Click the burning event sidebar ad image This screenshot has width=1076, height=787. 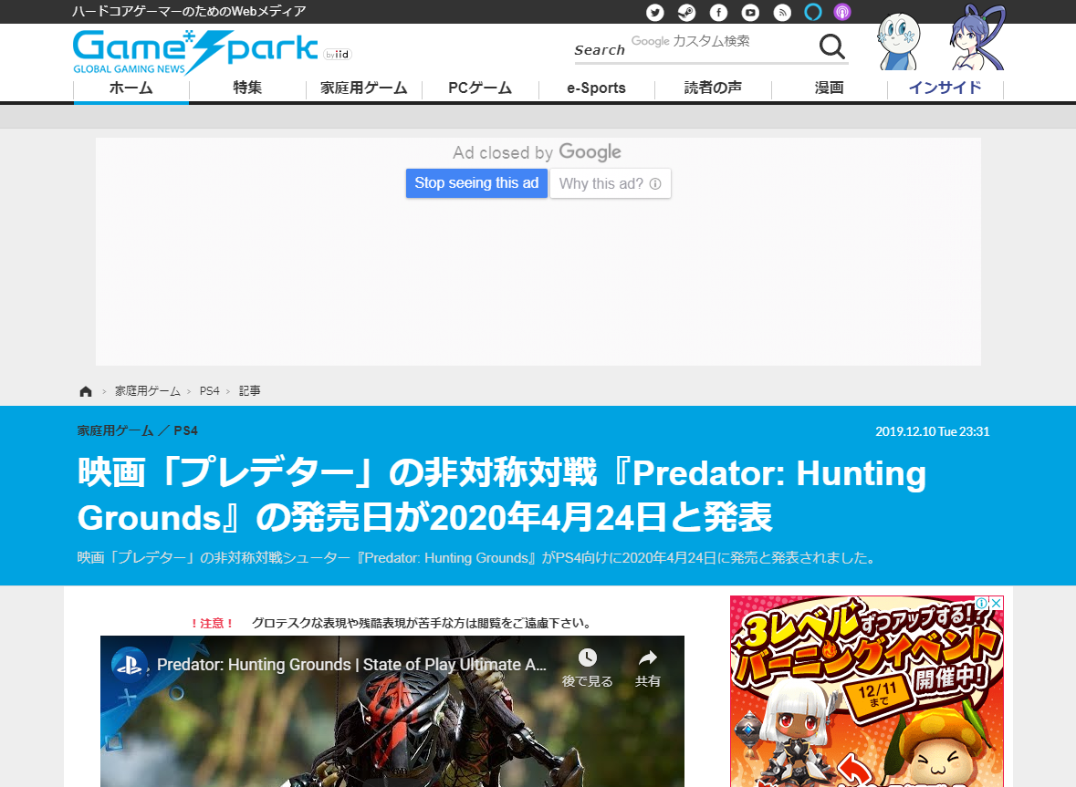867,691
